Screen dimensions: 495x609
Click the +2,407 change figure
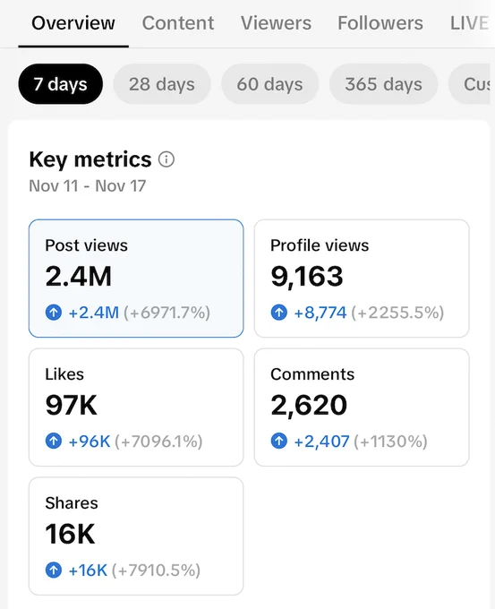(322, 442)
